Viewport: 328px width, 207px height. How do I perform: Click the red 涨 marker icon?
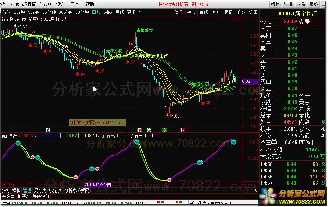[x=182, y=130]
